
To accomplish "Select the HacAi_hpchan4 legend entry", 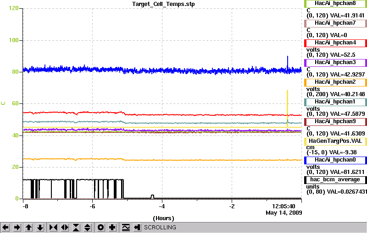I will pyautogui.click(x=335, y=43).
